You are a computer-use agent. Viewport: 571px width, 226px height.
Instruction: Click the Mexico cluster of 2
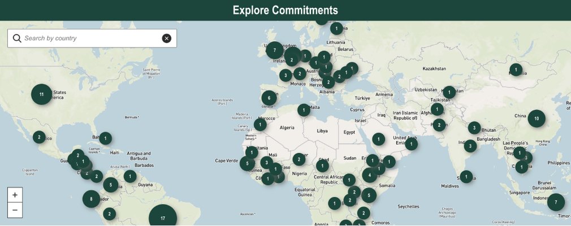coord(38,137)
